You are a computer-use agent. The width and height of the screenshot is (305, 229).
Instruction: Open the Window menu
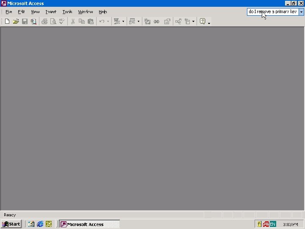coord(86,12)
